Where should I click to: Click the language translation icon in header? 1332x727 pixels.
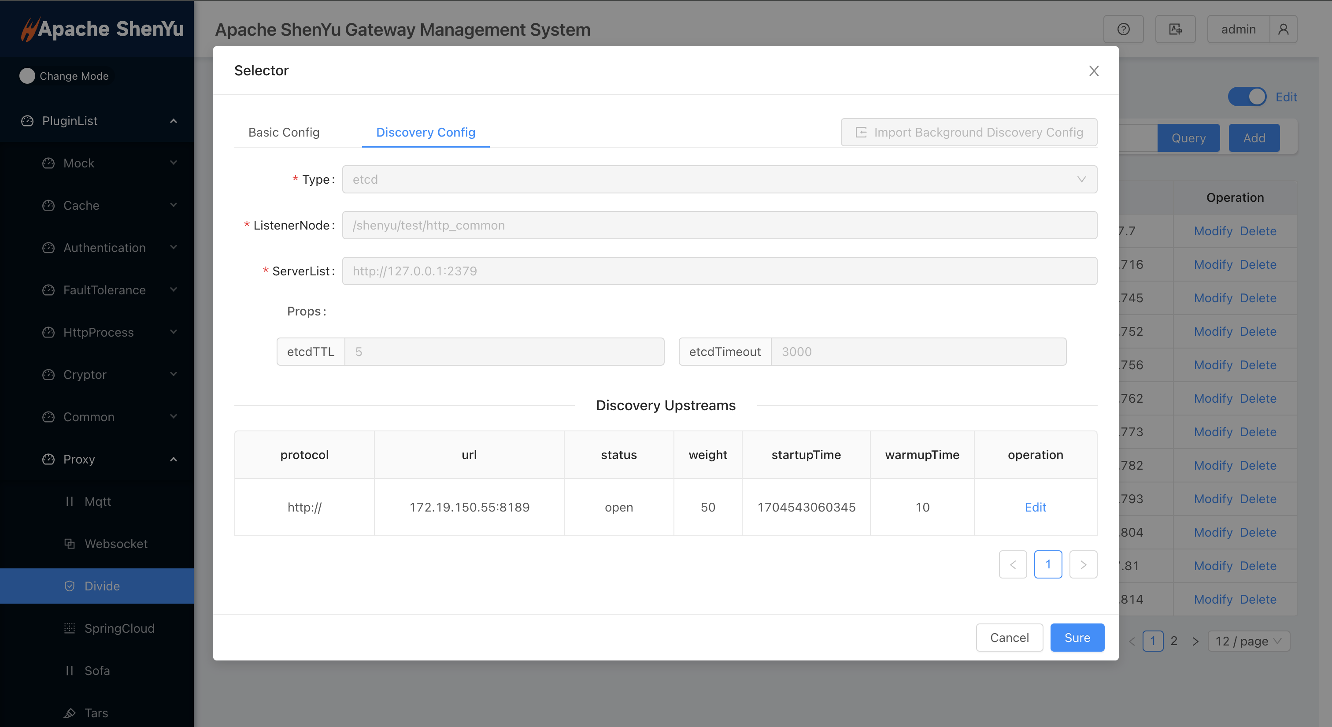(1175, 30)
